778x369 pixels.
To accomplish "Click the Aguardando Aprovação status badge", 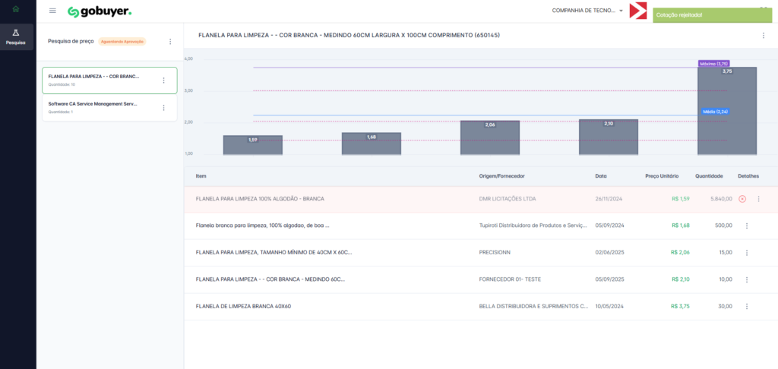I will pos(122,42).
